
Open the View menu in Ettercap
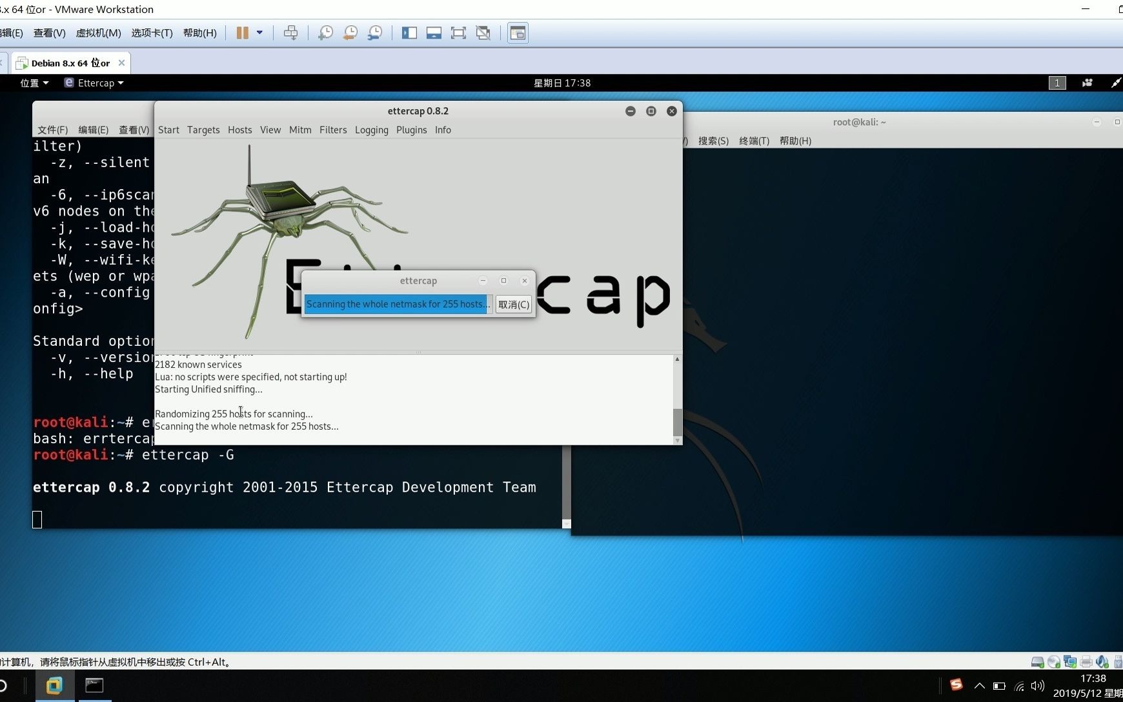[270, 130]
